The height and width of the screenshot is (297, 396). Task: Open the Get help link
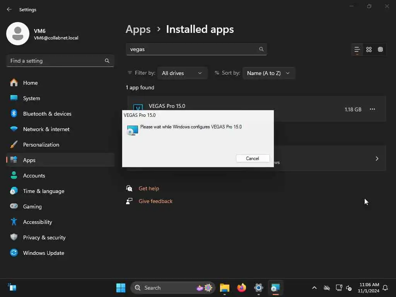pos(149,188)
